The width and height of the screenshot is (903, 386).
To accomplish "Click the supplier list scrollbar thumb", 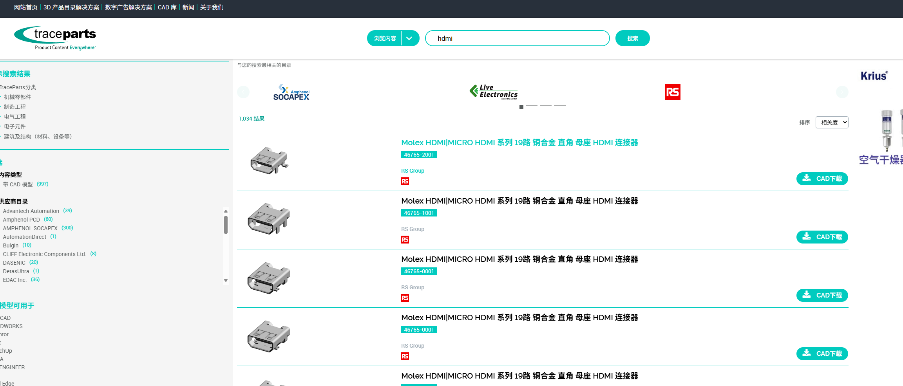I will 226,225.
